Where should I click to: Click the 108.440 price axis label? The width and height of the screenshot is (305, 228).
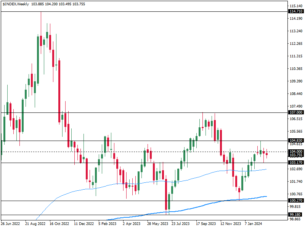click(x=296, y=94)
